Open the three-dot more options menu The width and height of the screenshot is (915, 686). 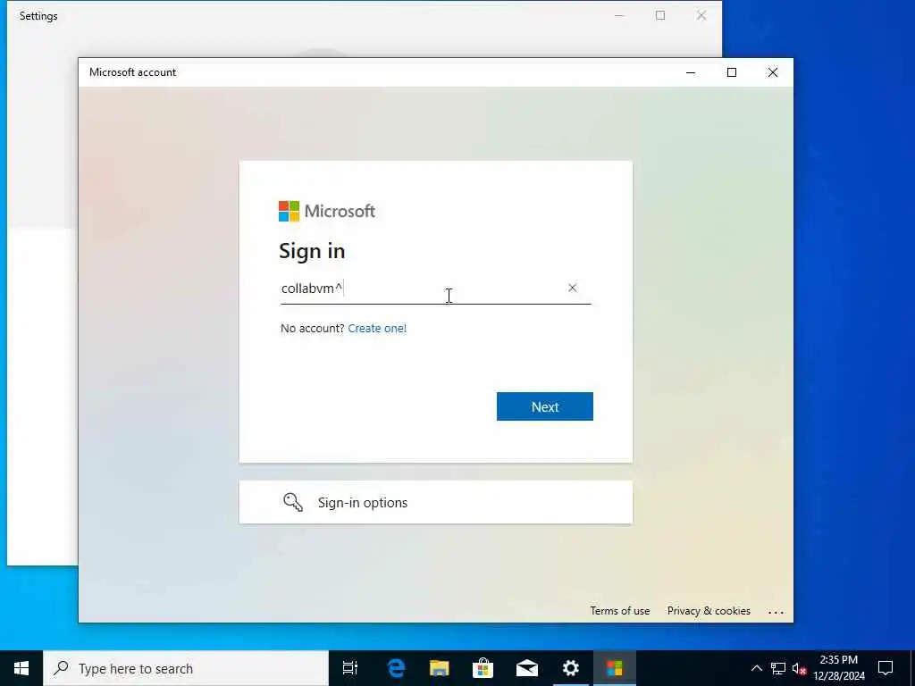(776, 612)
